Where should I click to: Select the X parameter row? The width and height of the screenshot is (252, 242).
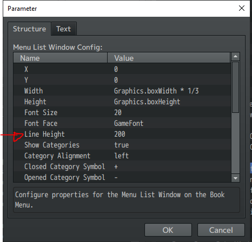click(122, 69)
